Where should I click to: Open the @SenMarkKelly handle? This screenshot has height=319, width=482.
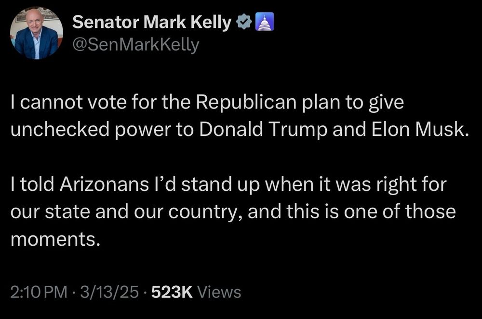[x=135, y=44]
